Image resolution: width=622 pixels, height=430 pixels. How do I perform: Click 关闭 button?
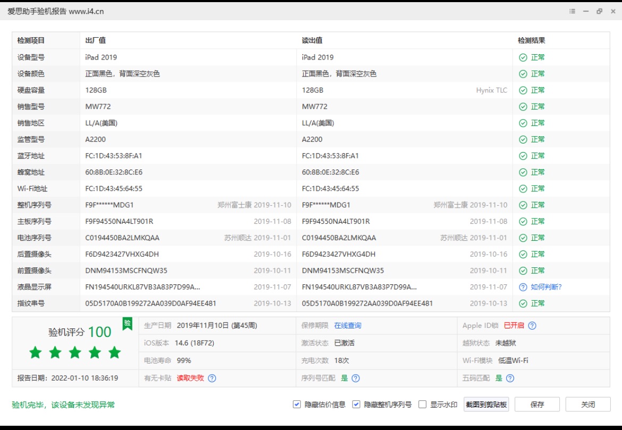[588, 404]
